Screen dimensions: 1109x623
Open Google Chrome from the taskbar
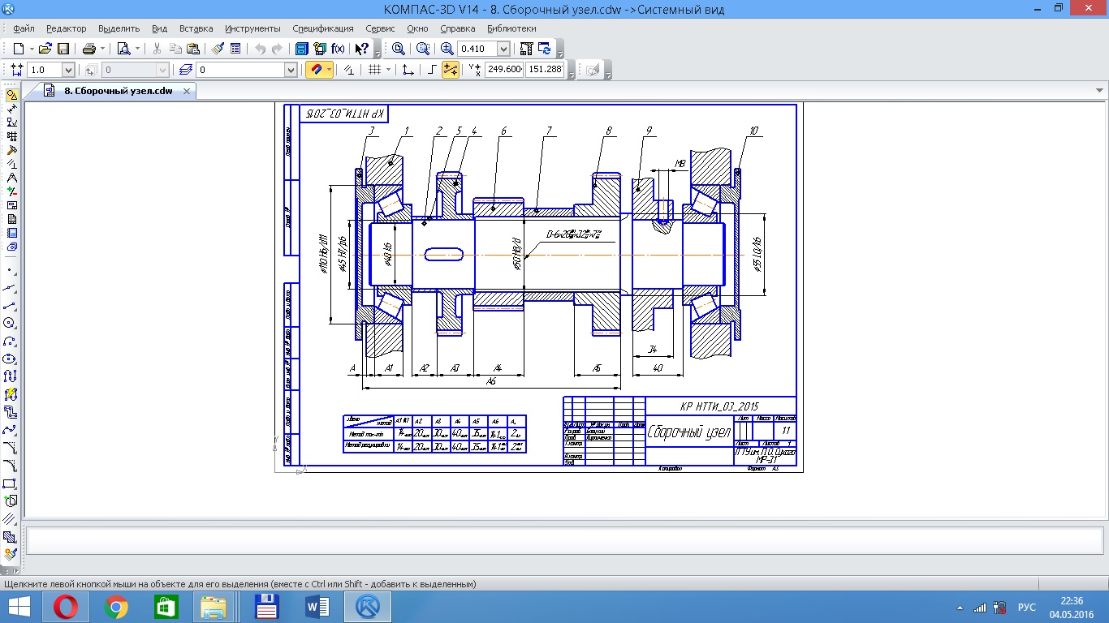click(x=116, y=607)
